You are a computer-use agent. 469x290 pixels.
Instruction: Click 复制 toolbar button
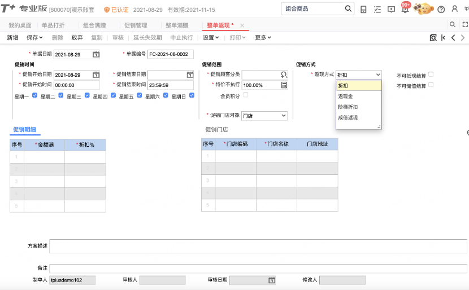point(97,38)
